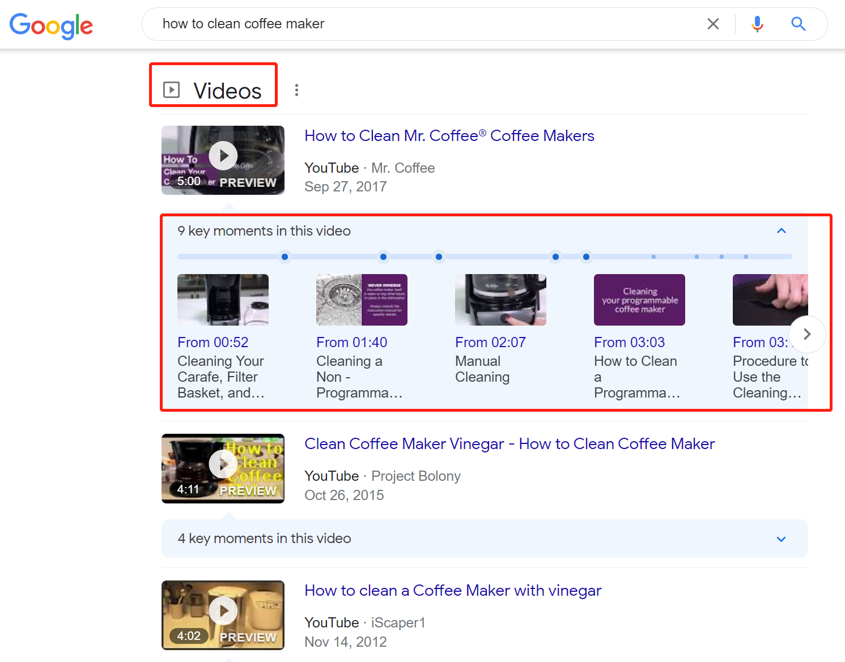Jump to "From 03:03" timestamp link

point(630,343)
